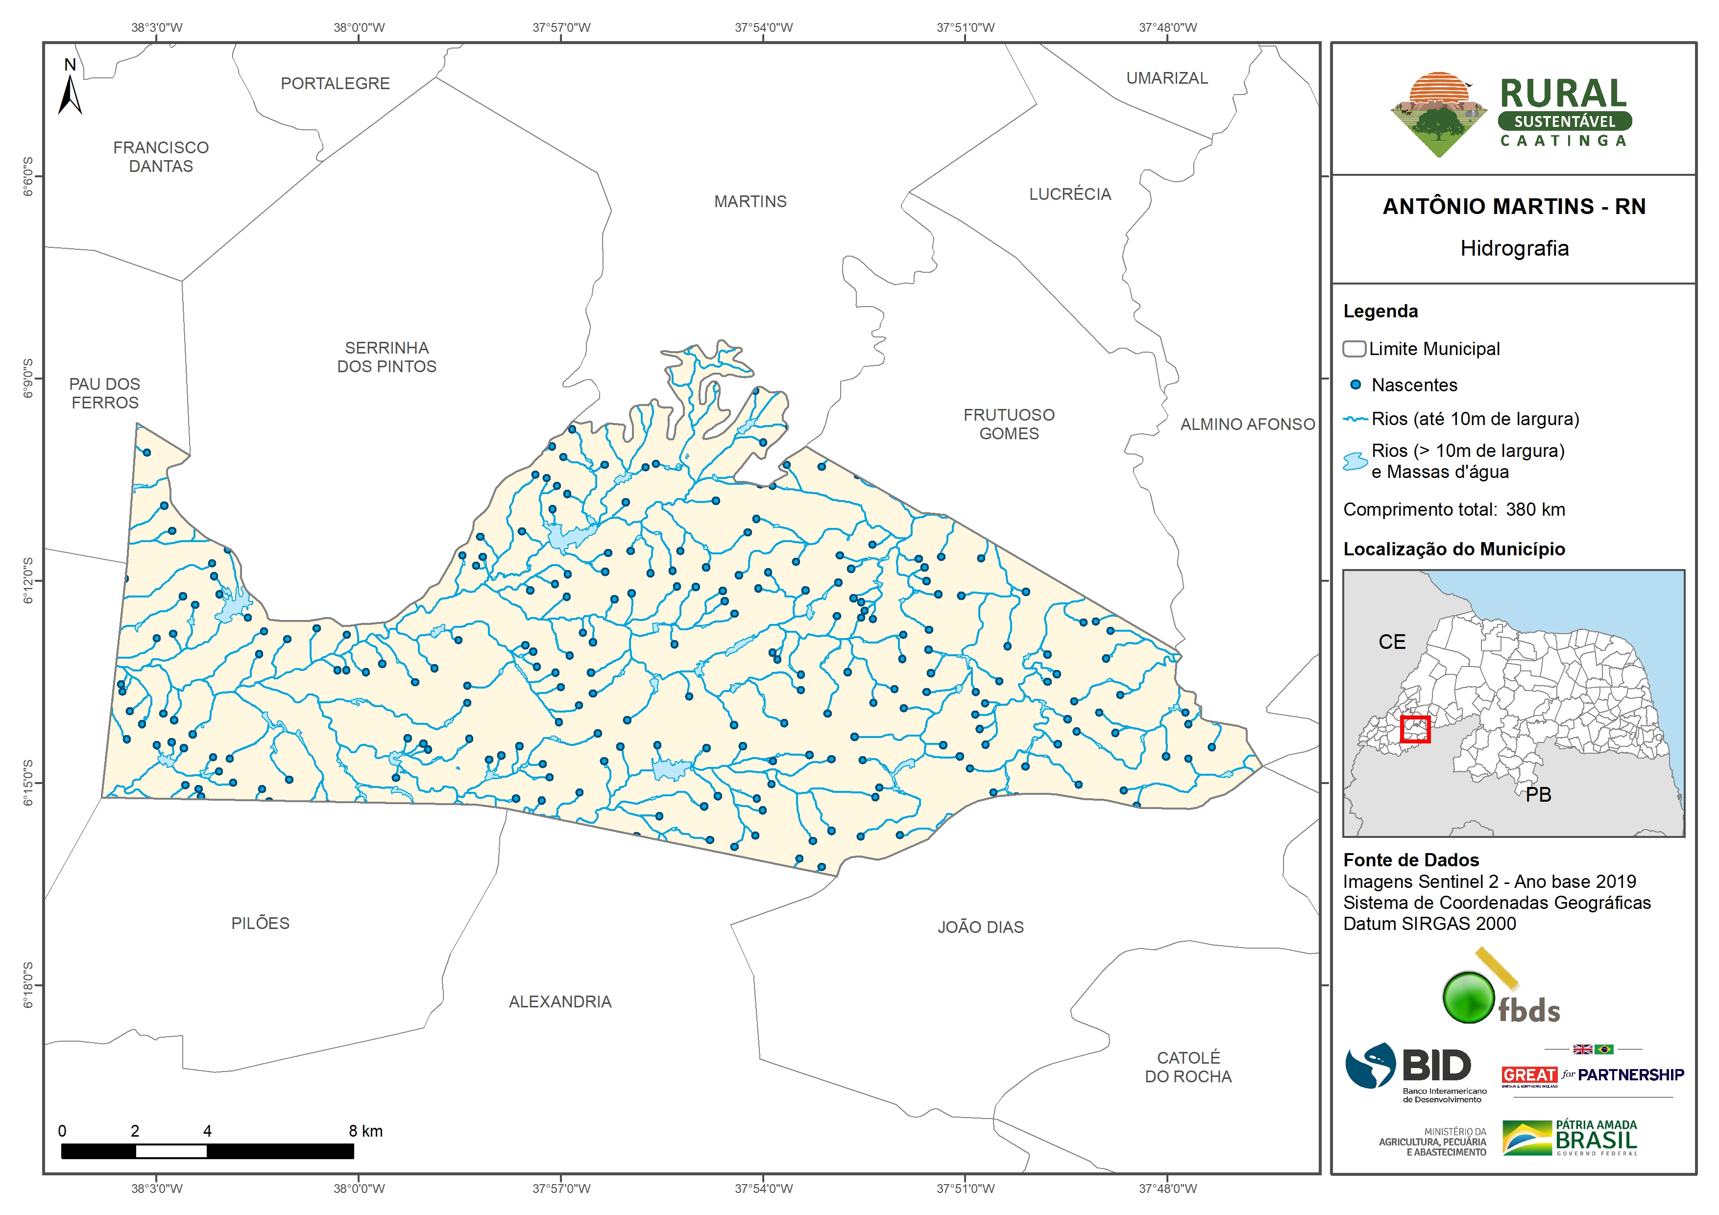This screenshot has width=1719, height=1215.
Task: Click the Limite Municipal legend box symbol
Action: pos(1354,349)
